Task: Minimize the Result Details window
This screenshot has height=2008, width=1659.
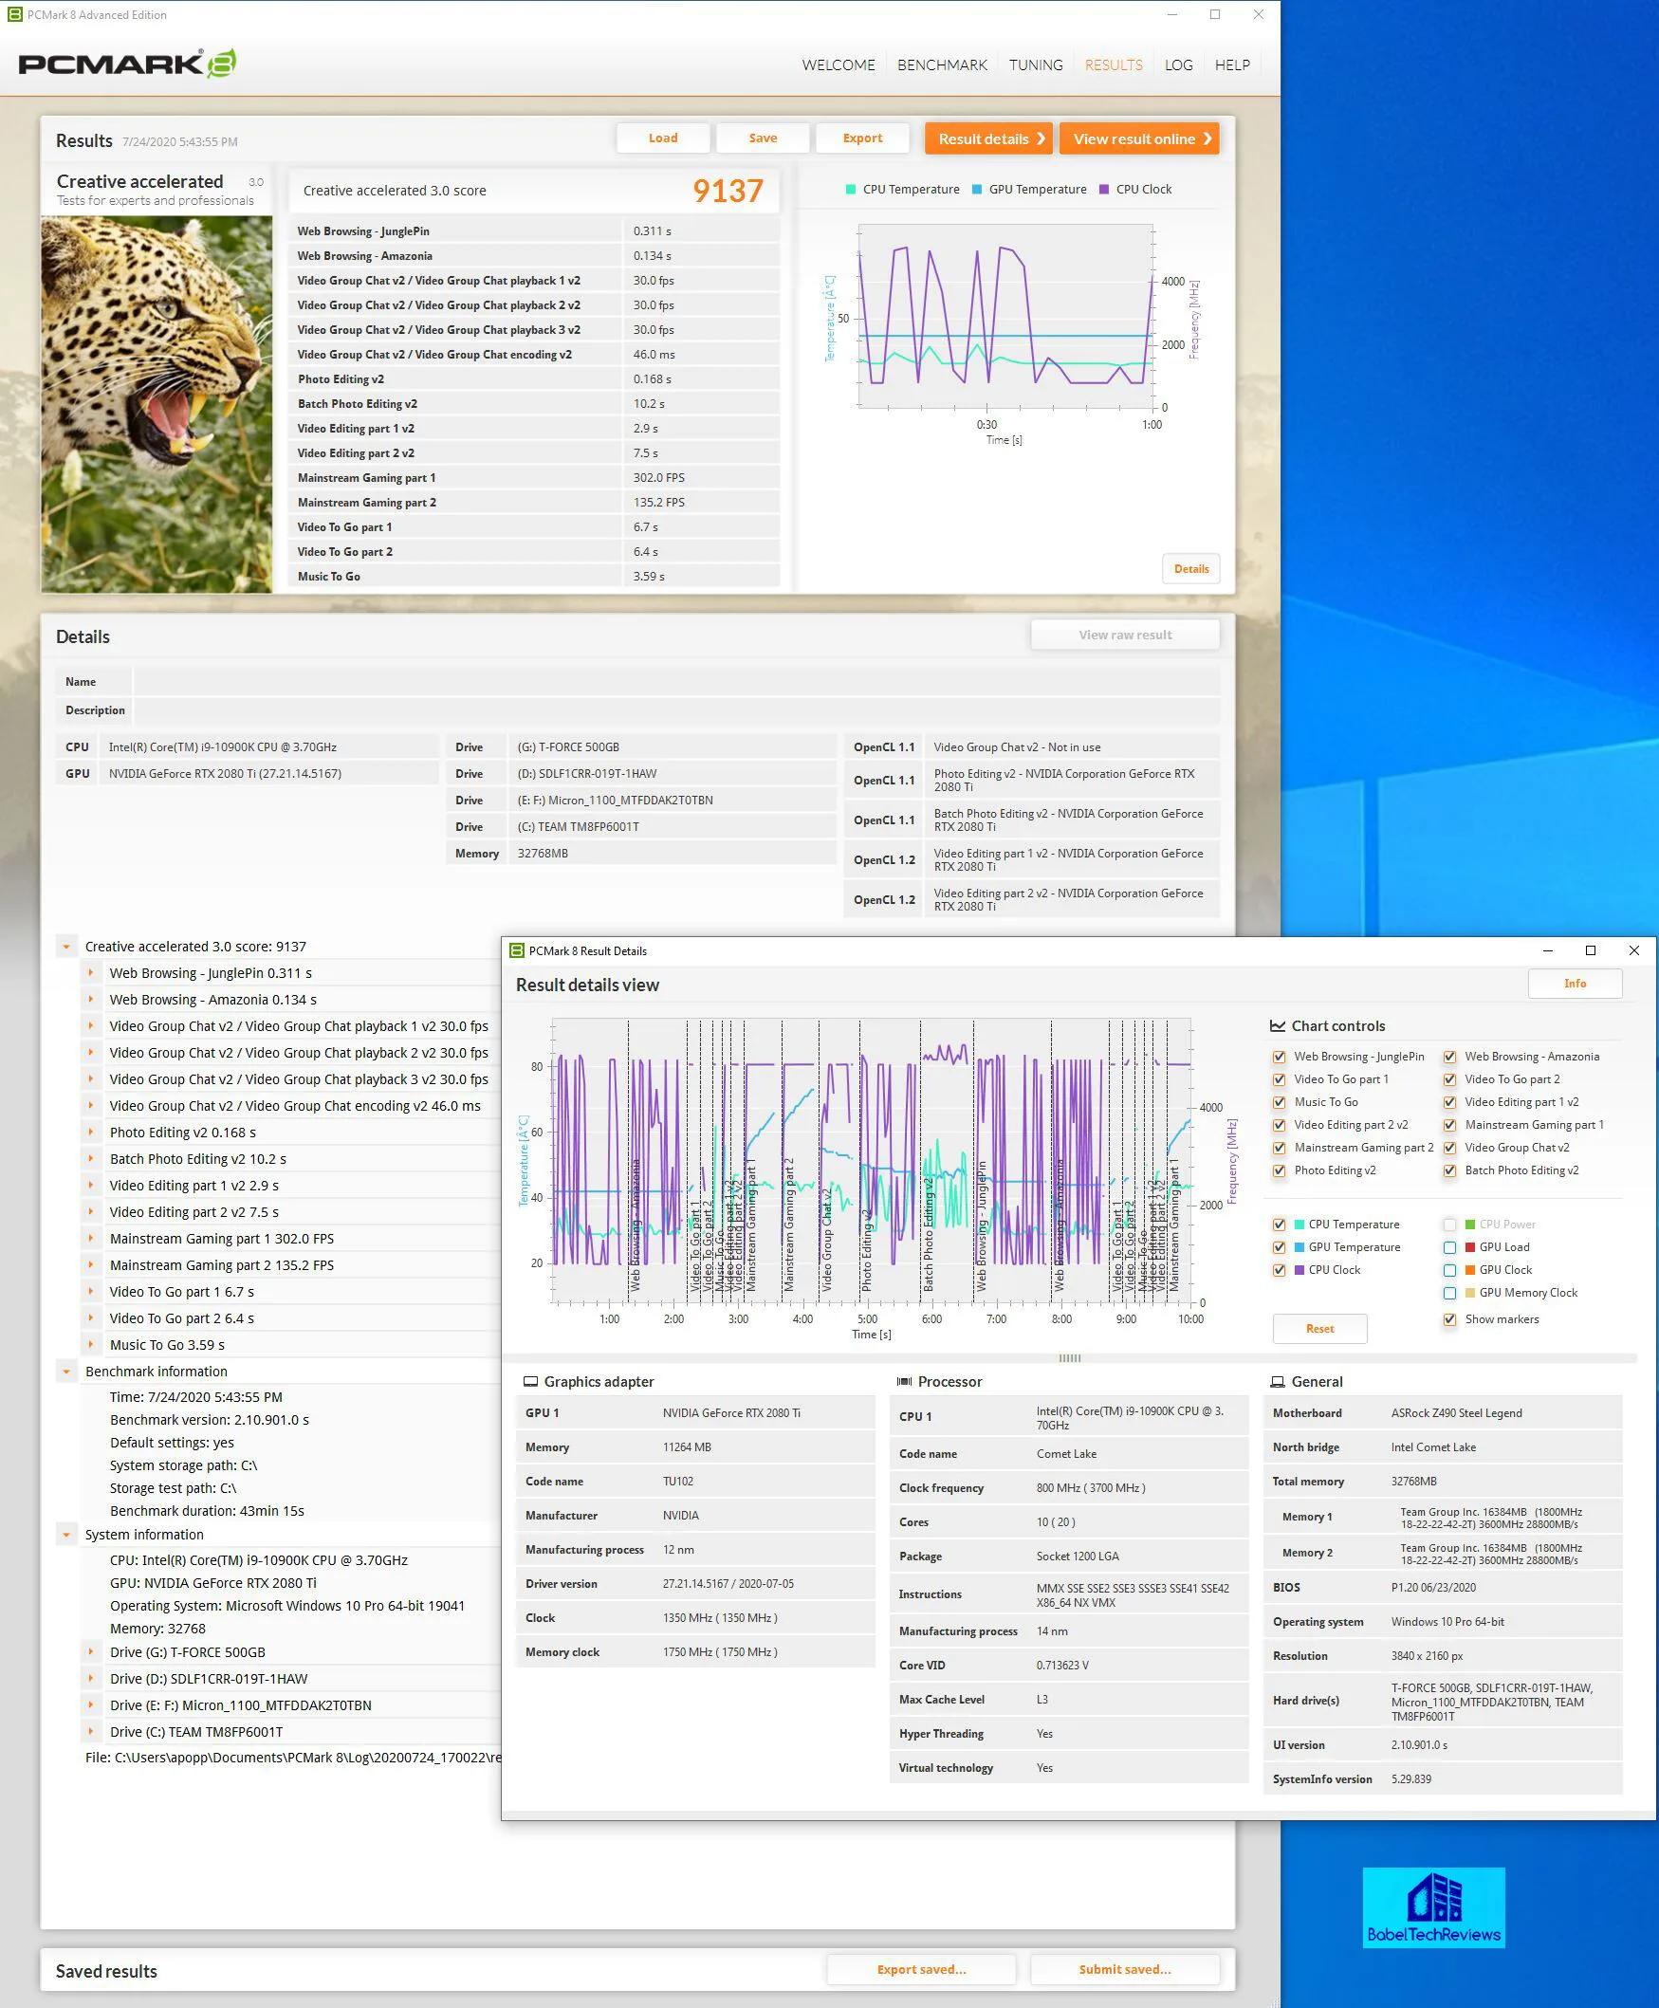Action: tap(1547, 951)
